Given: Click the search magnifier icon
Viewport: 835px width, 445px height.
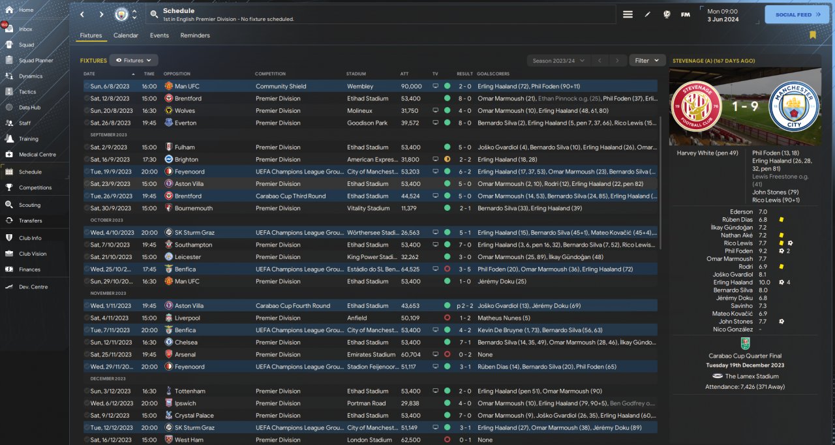Looking at the screenshot, I should pyautogui.click(x=153, y=14).
